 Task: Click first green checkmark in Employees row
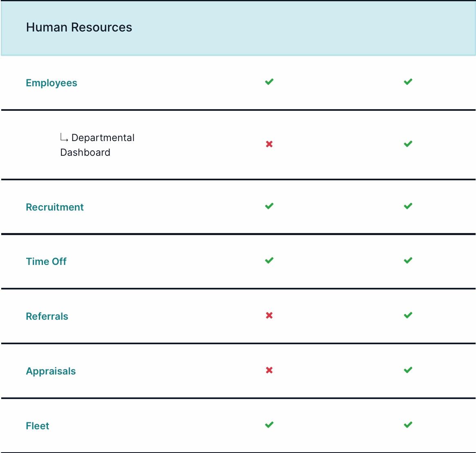coord(269,82)
